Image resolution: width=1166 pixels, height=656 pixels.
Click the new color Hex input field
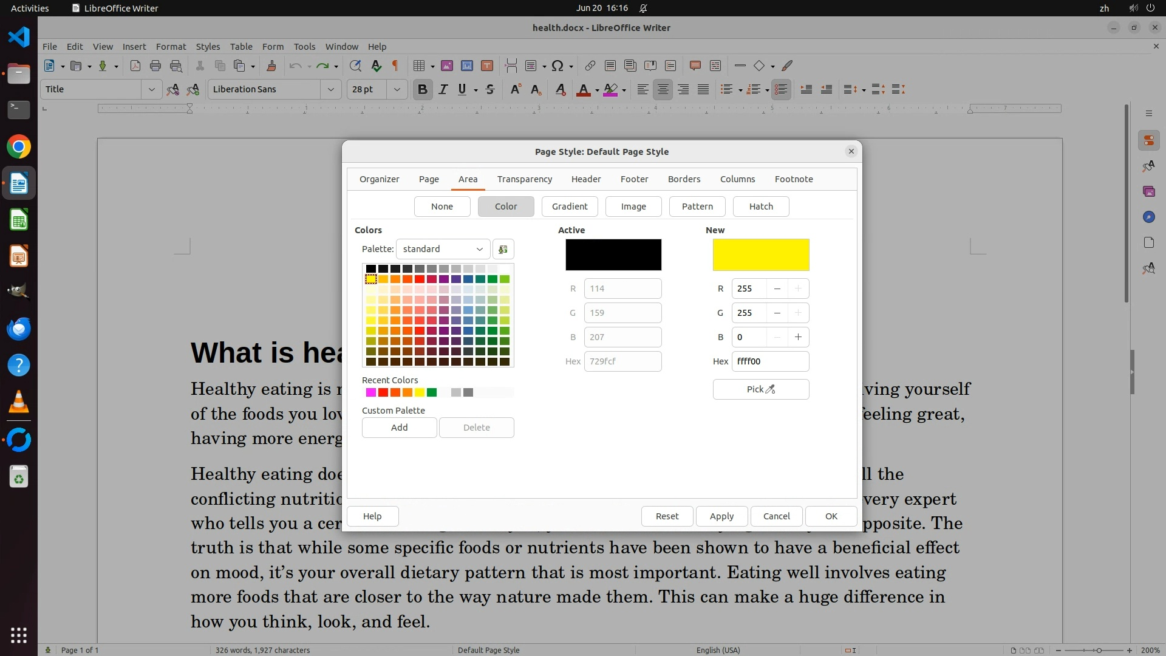tap(769, 361)
